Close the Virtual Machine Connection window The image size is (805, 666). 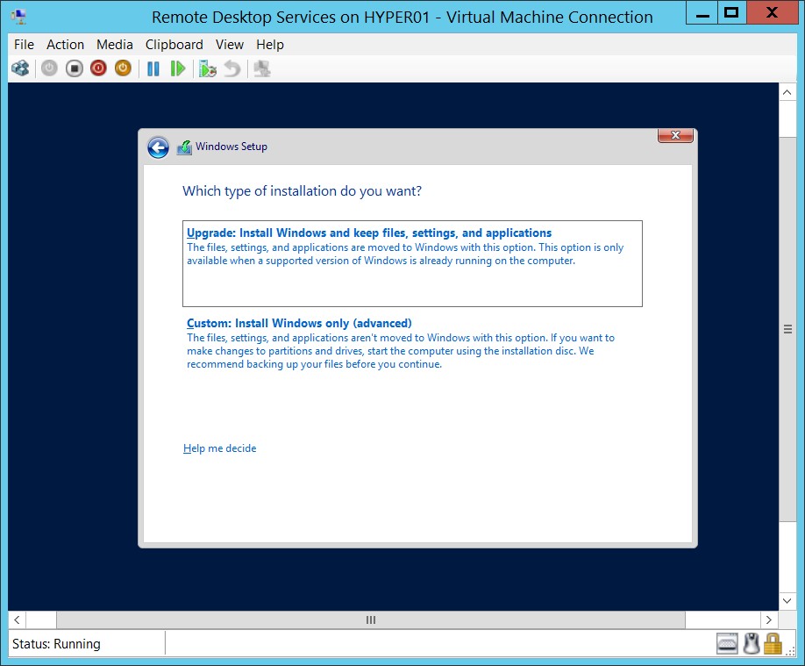coord(772,13)
